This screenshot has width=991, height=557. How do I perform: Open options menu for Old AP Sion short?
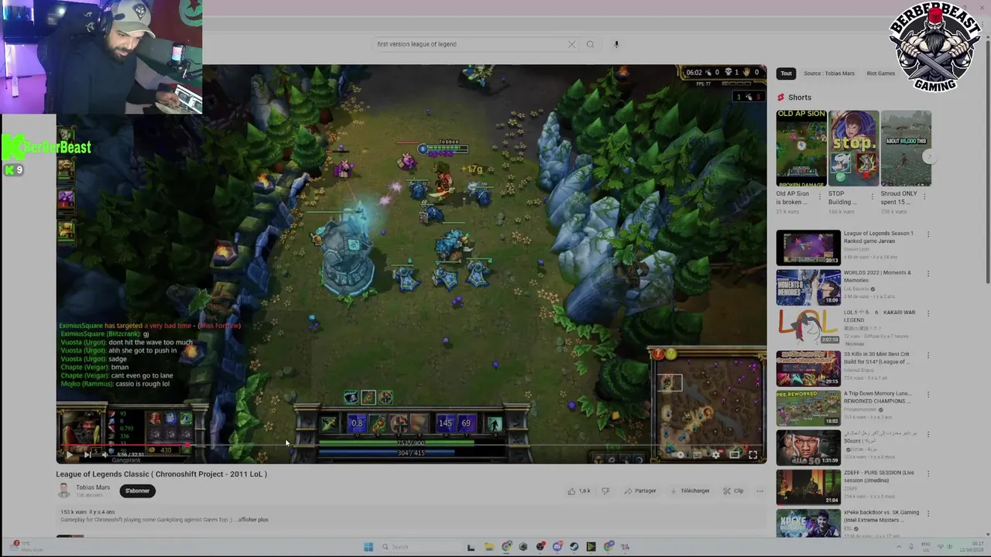pos(820,196)
